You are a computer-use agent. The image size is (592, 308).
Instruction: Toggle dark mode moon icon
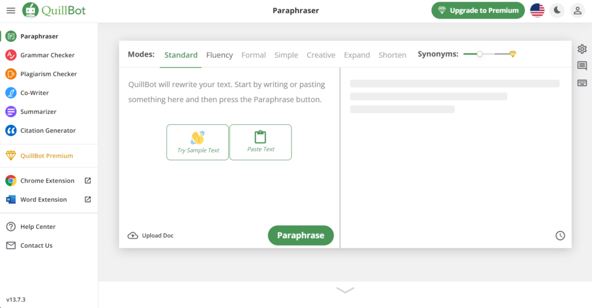pyautogui.click(x=557, y=10)
